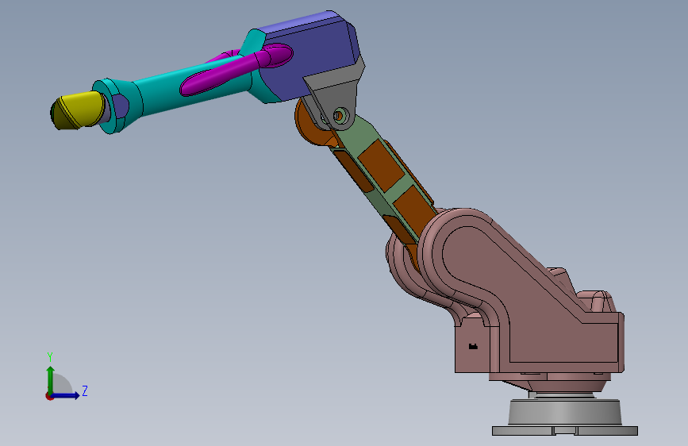Click the small black mark on the pink base side
Screen dimensions: 688x446
pos(473,347)
